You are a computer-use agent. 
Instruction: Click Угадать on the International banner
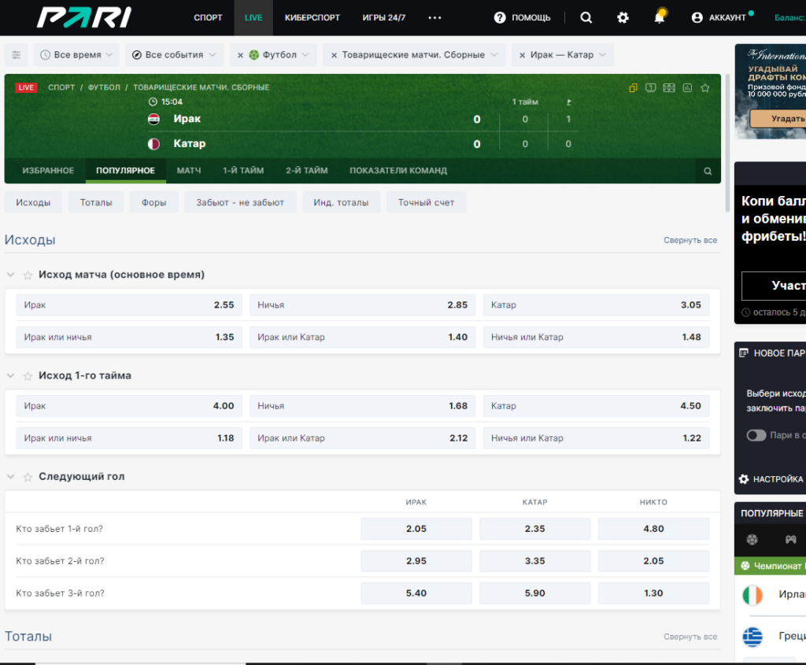click(778, 119)
